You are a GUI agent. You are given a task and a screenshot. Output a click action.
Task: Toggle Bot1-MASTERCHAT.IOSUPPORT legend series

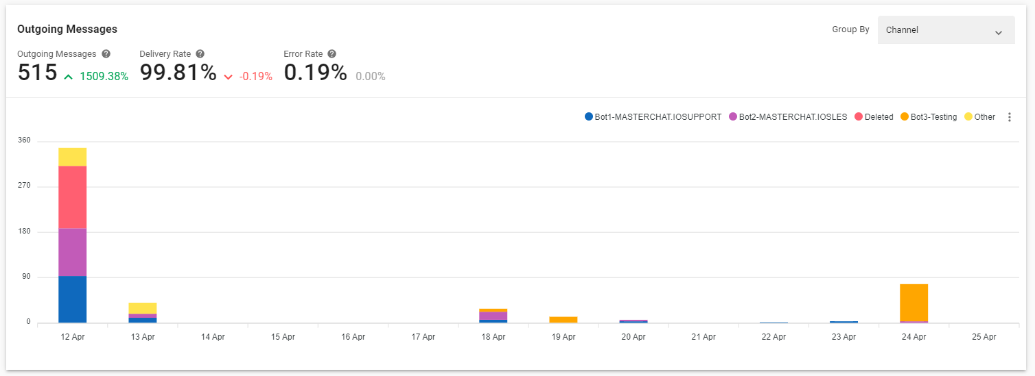click(653, 117)
